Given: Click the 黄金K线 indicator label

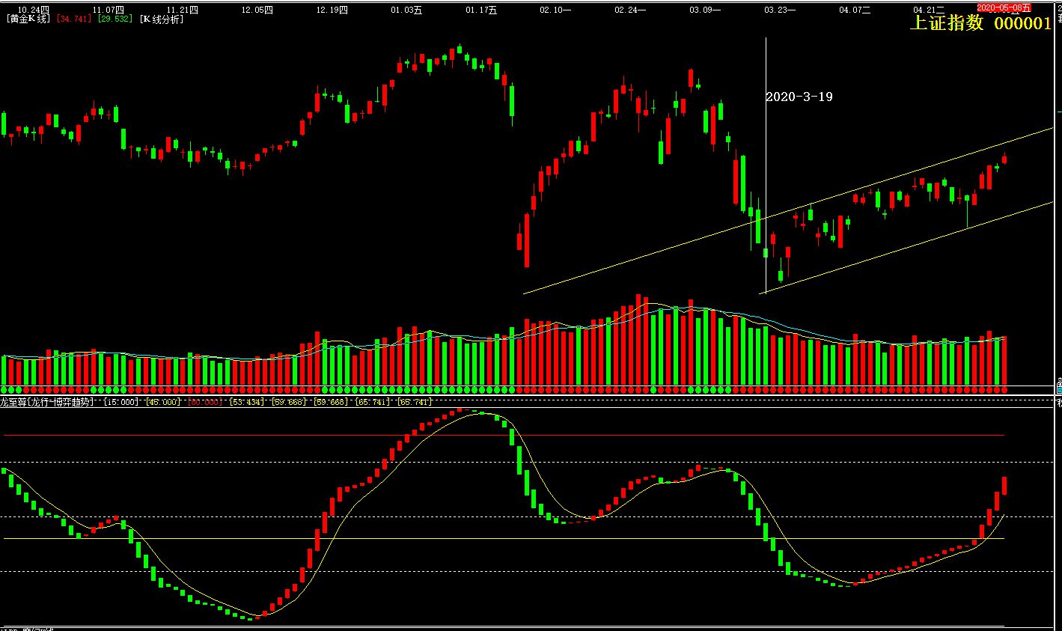Looking at the screenshot, I should click(28, 19).
